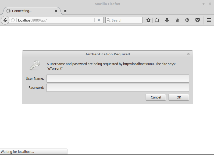This screenshot has width=214, height=155.
Task: Go to Firefox home page icon
Action: pyautogui.click(x=177, y=20)
